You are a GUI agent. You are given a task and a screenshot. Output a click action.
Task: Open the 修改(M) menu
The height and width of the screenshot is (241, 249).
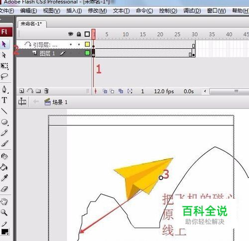(97, 11)
